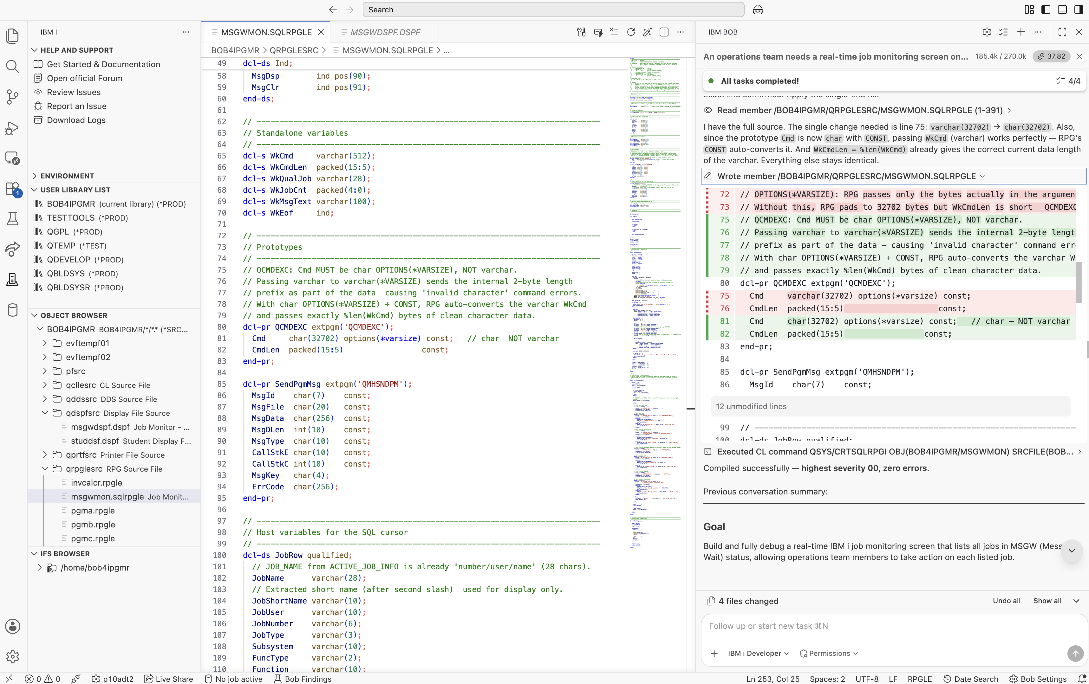The height and width of the screenshot is (684, 1089).
Task: Collapse qdspfsrc Display File Source
Action: [x=45, y=413]
